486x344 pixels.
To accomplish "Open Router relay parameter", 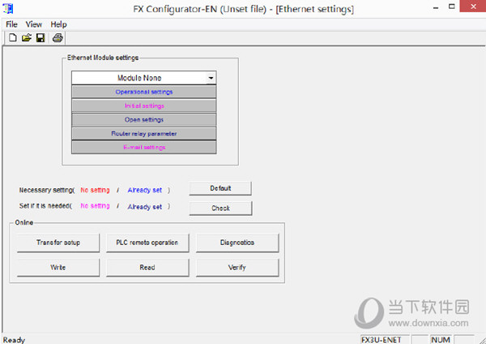I will (x=144, y=134).
